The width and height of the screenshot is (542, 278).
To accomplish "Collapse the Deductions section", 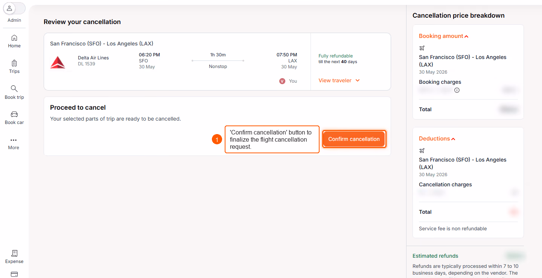I will (437, 139).
